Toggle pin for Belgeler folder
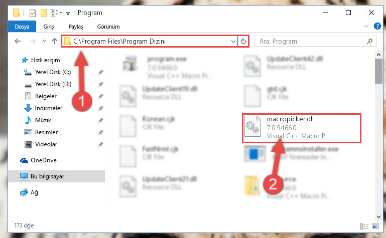This screenshot has width=386, height=238. click(x=100, y=96)
